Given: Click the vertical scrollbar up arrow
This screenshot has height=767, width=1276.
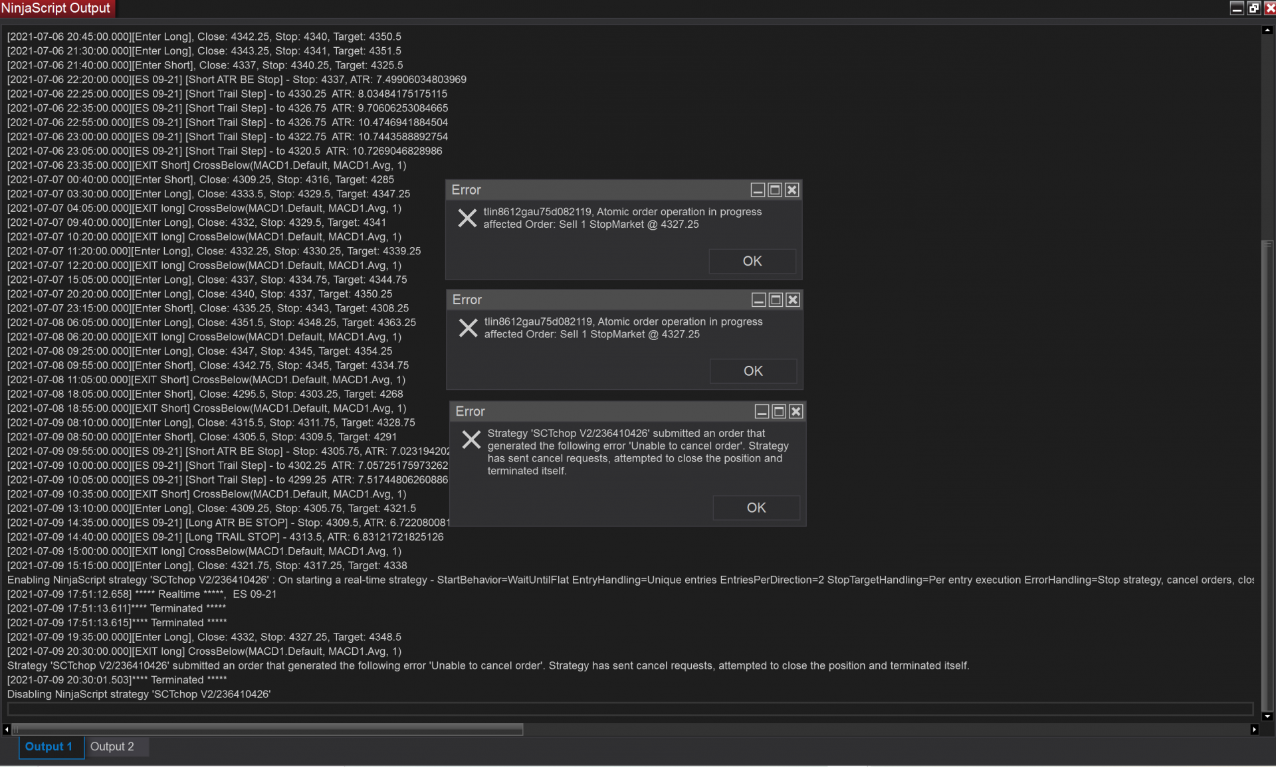Looking at the screenshot, I should 1267,31.
